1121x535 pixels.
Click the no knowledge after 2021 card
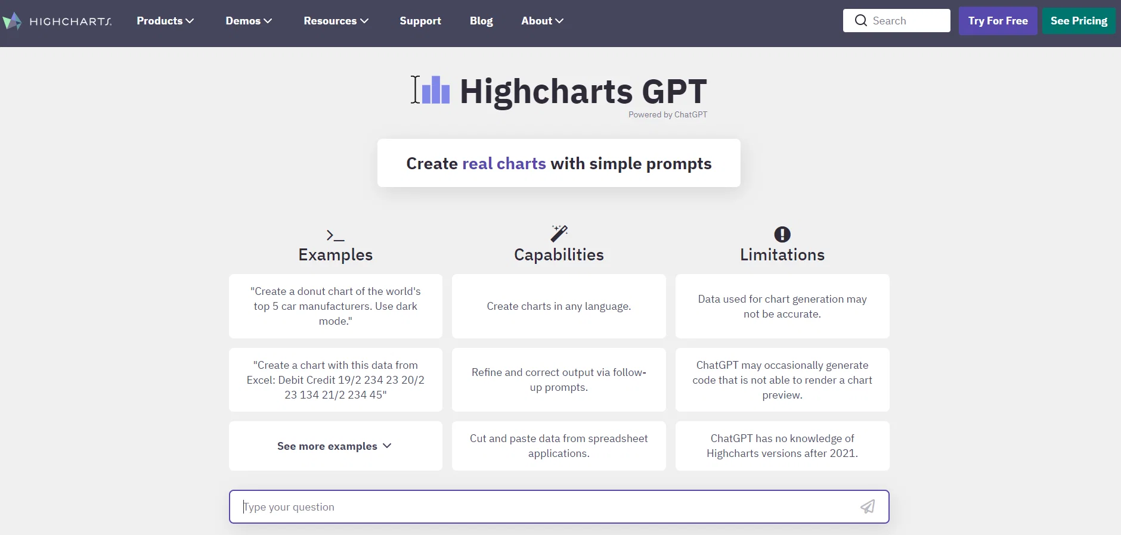coord(782,446)
